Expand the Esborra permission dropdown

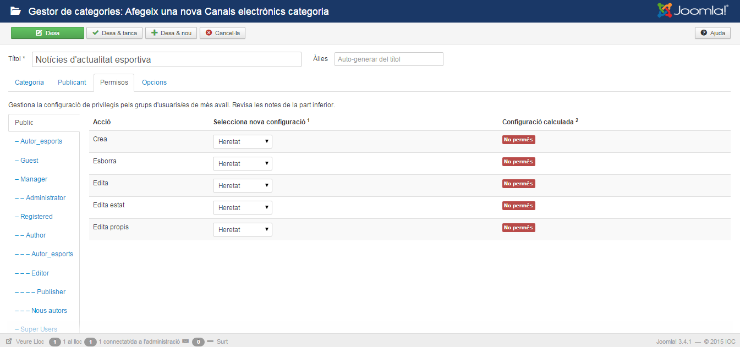(x=242, y=164)
